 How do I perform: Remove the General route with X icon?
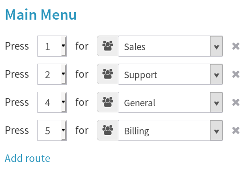pyautogui.click(x=236, y=102)
